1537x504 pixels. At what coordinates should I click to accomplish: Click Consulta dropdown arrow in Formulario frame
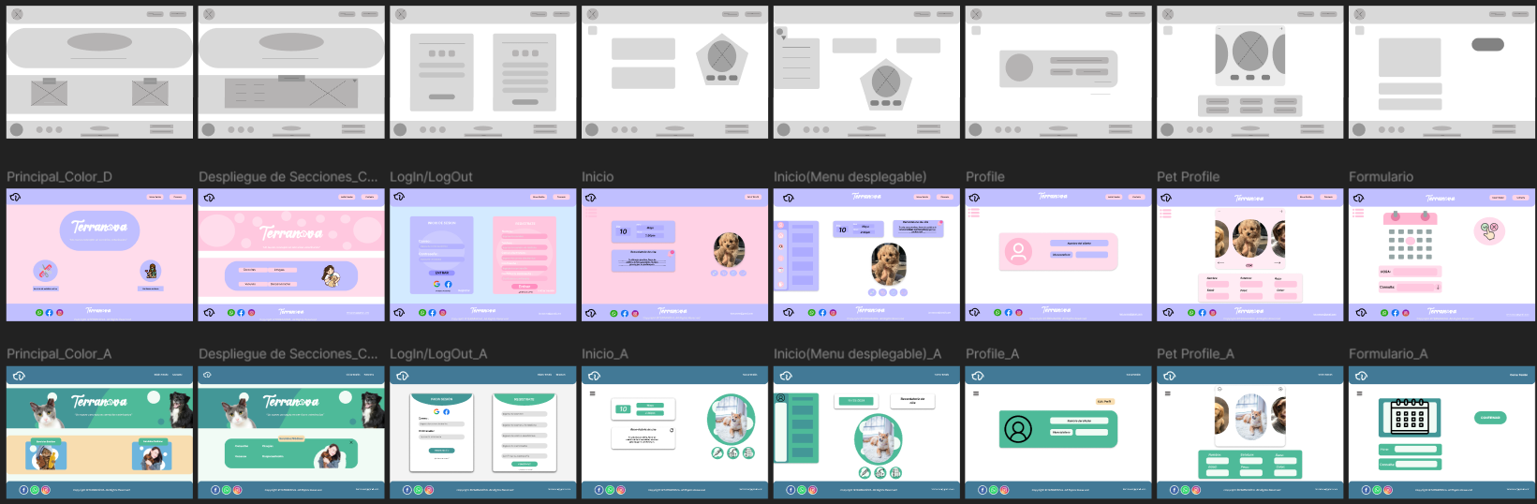[x=1438, y=288]
